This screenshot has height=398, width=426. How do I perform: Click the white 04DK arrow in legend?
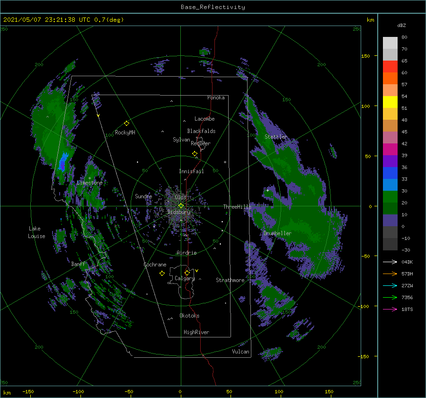click(390, 262)
